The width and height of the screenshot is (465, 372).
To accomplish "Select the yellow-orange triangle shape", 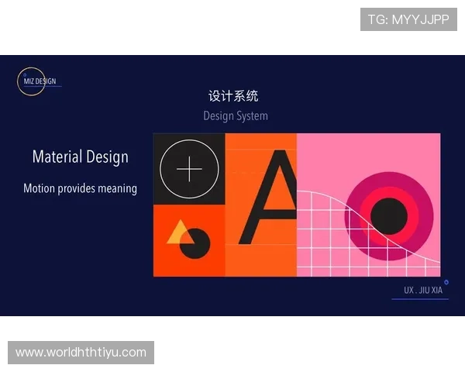I will click(177, 232).
